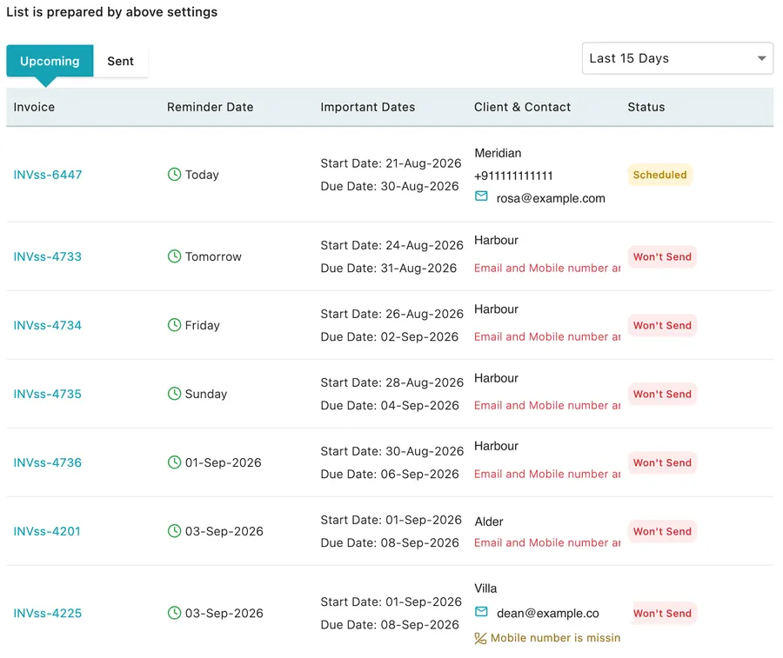
Task: Click the email dean@example.co
Action: 548,613
